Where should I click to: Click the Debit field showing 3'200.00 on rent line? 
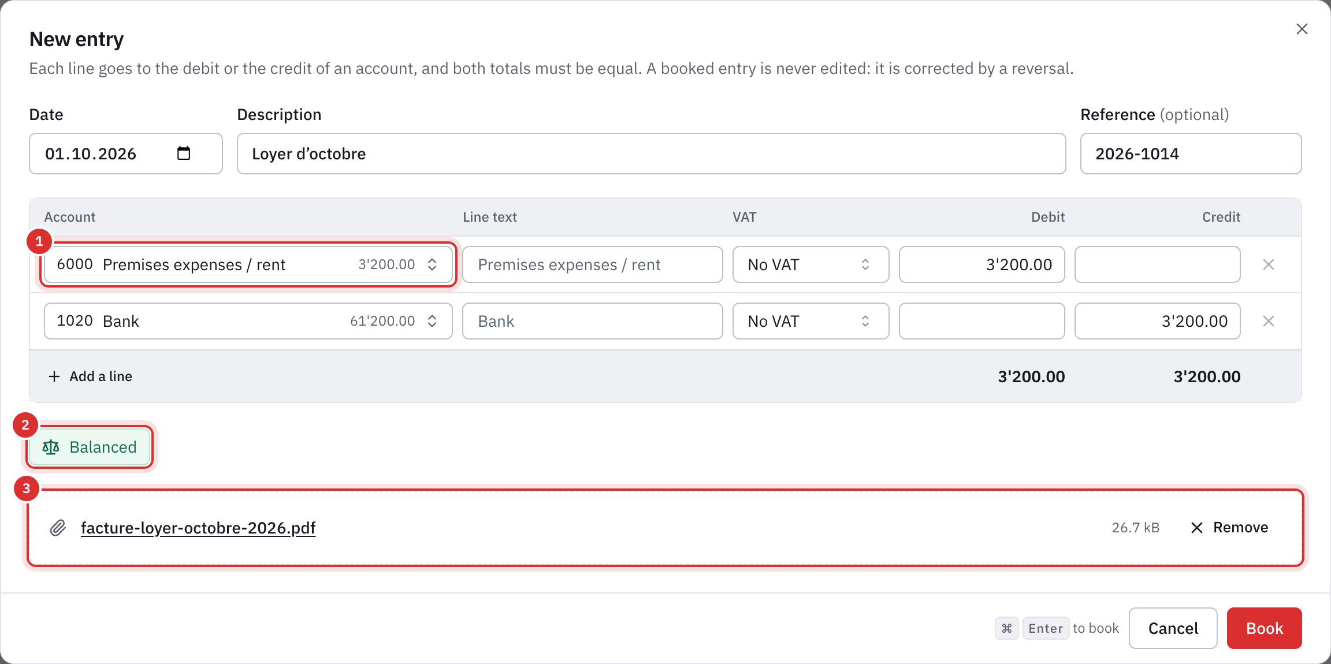(x=981, y=264)
